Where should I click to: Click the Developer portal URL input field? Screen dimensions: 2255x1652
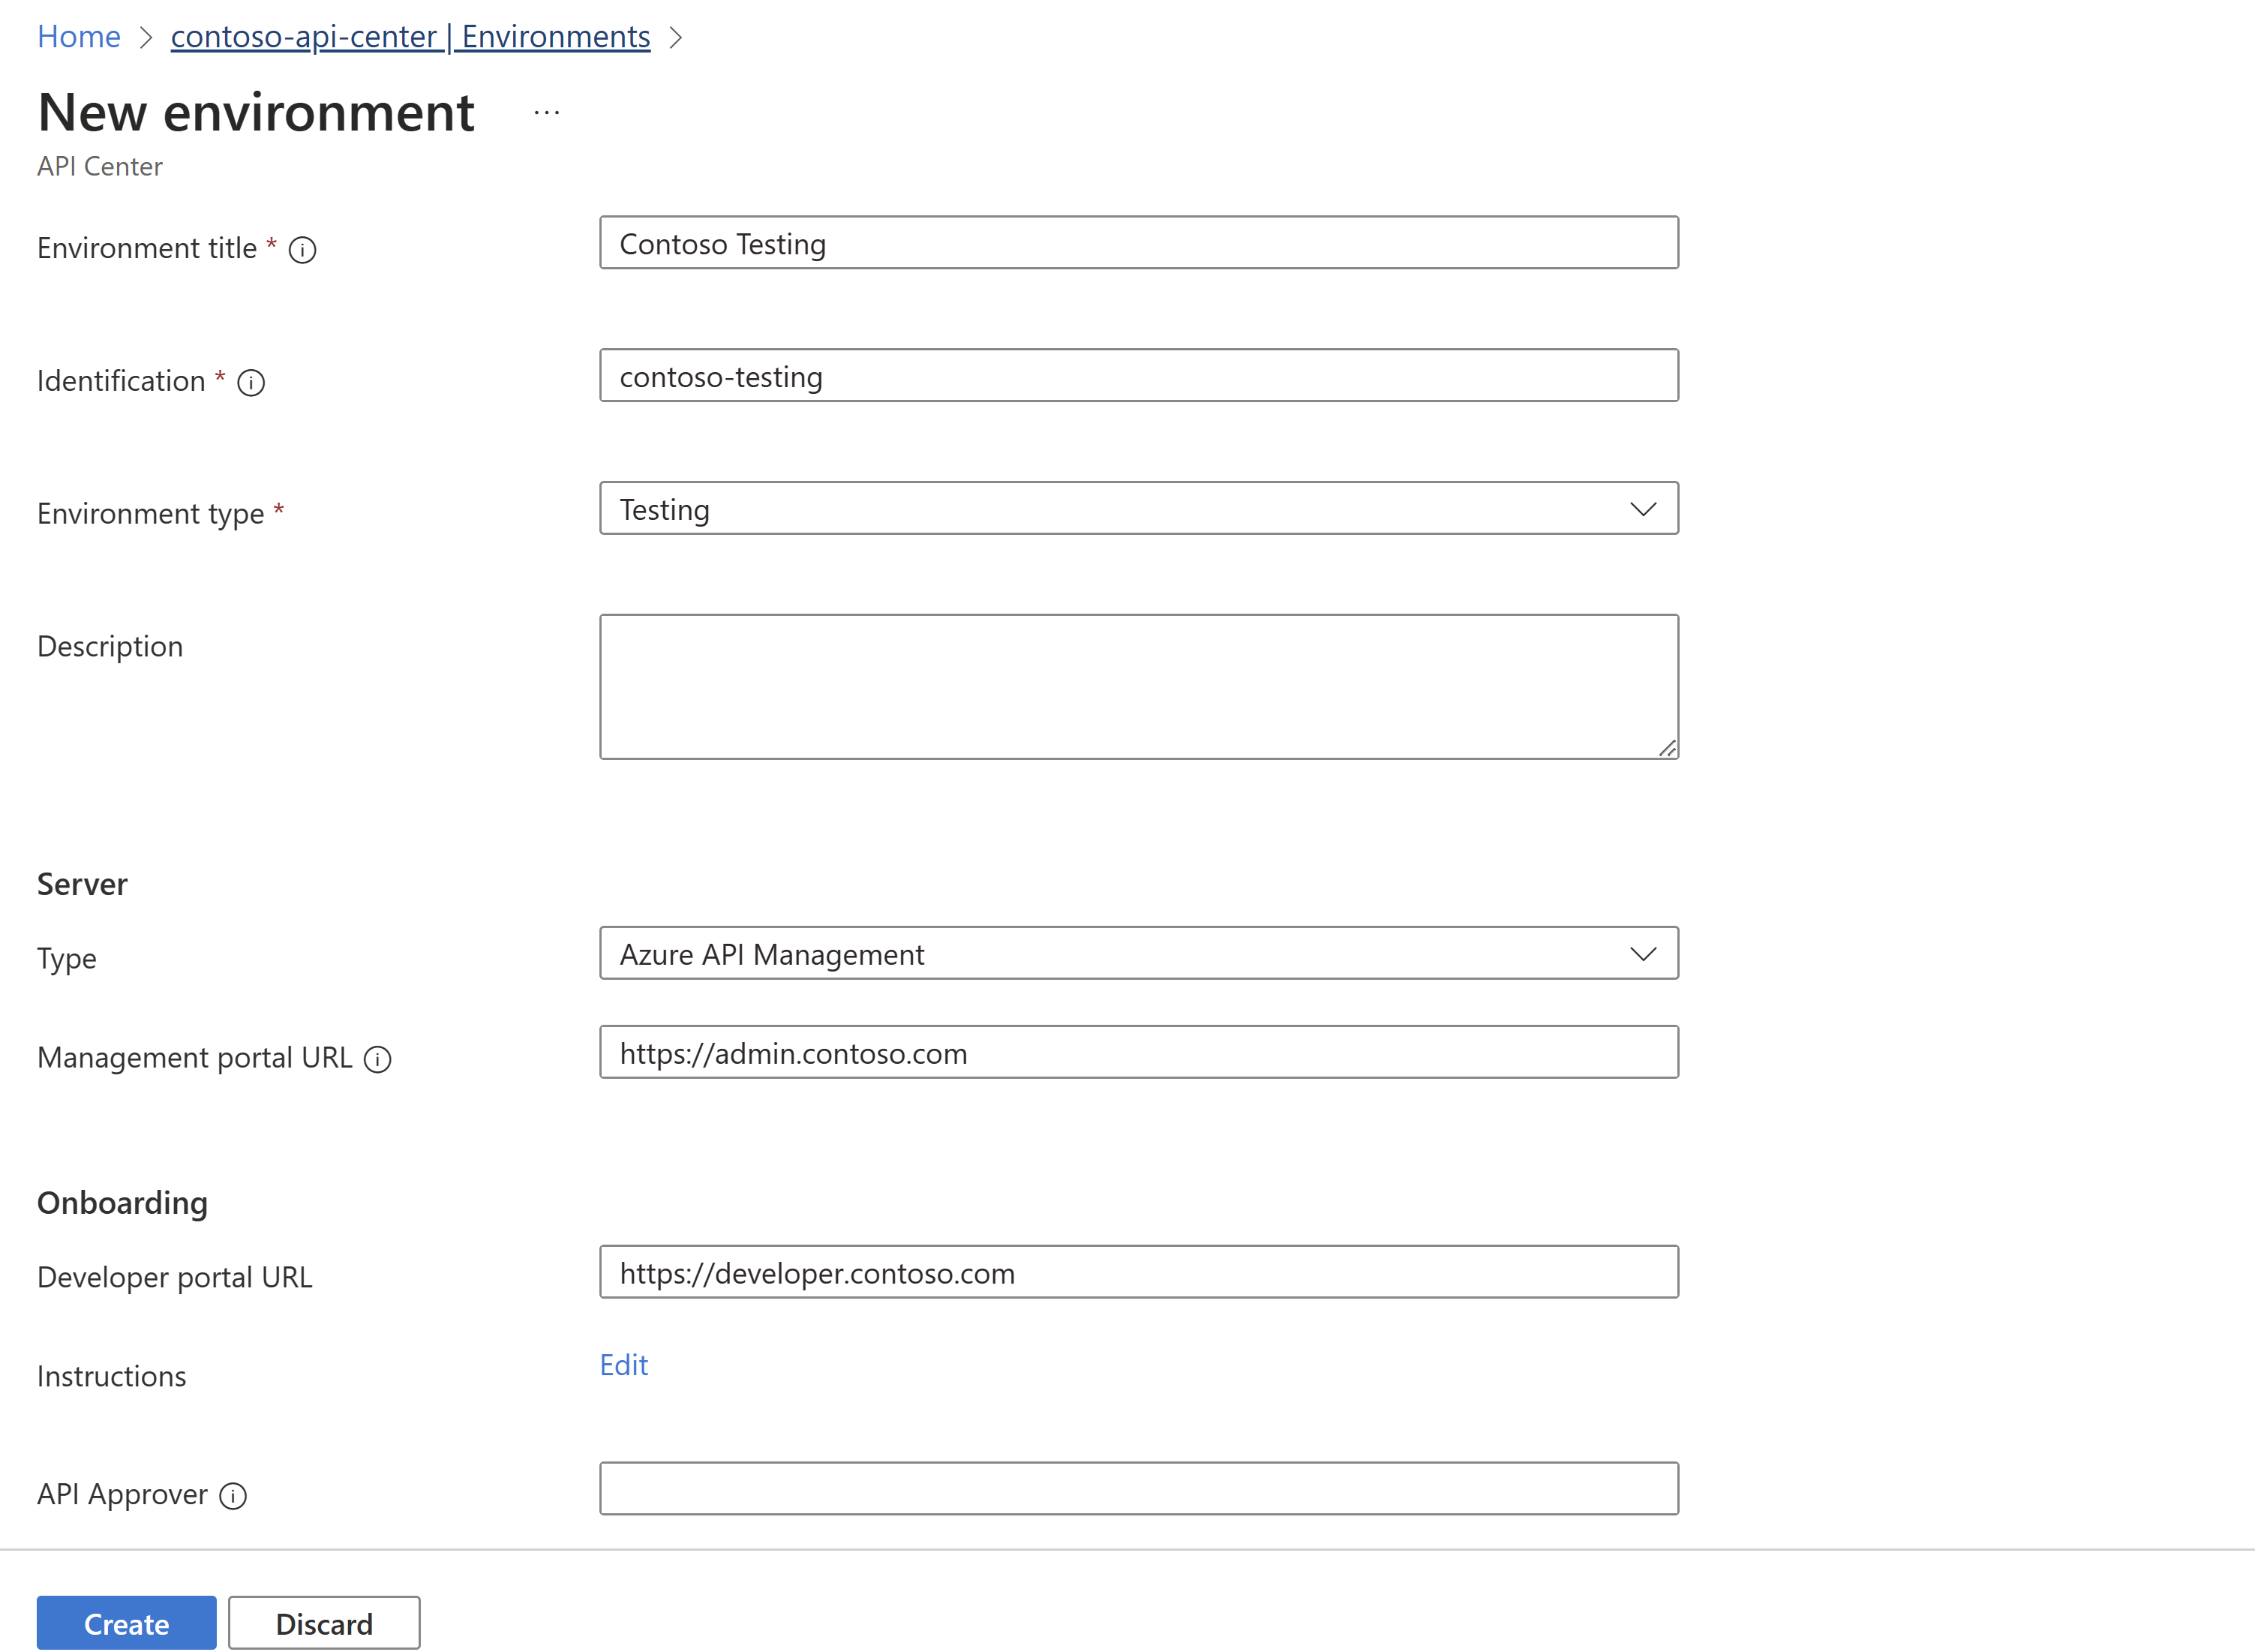coord(1140,1274)
